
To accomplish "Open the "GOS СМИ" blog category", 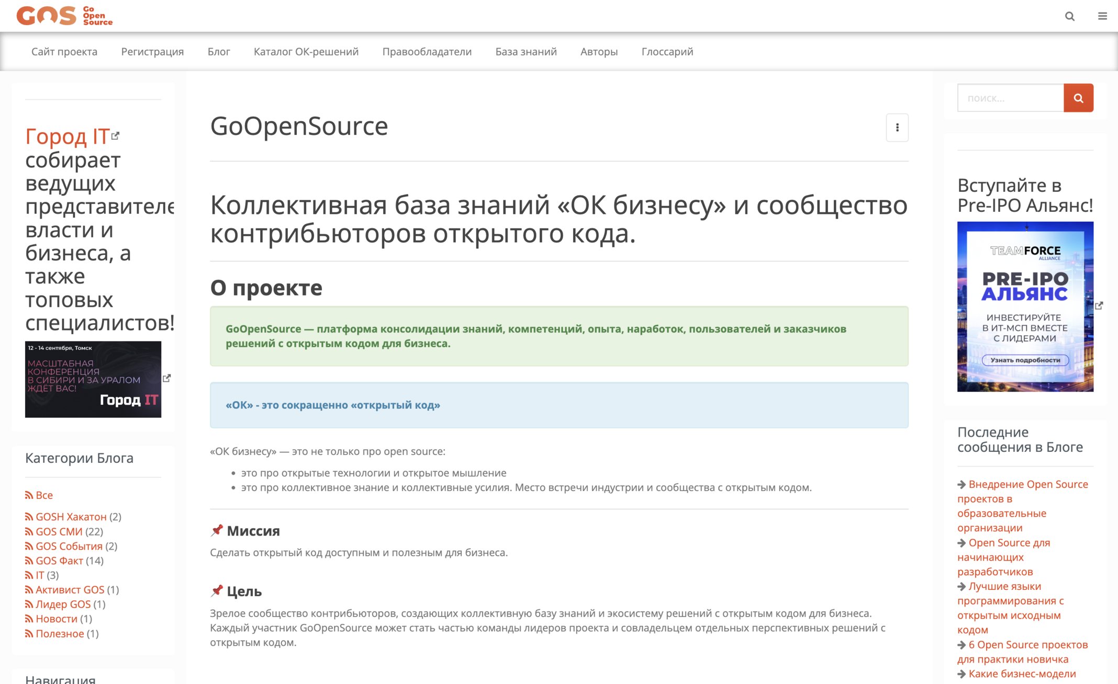I will (x=58, y=531).
